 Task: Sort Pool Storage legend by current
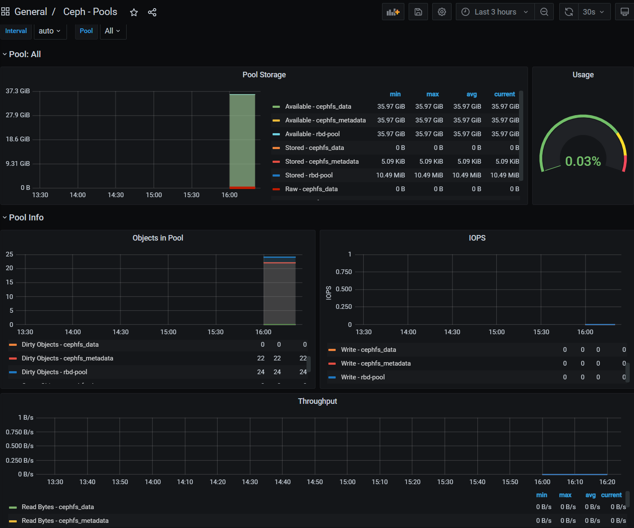504,94
